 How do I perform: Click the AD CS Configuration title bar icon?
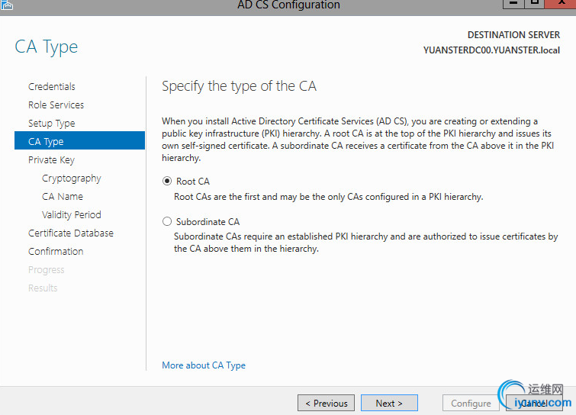tap(7, 5)
